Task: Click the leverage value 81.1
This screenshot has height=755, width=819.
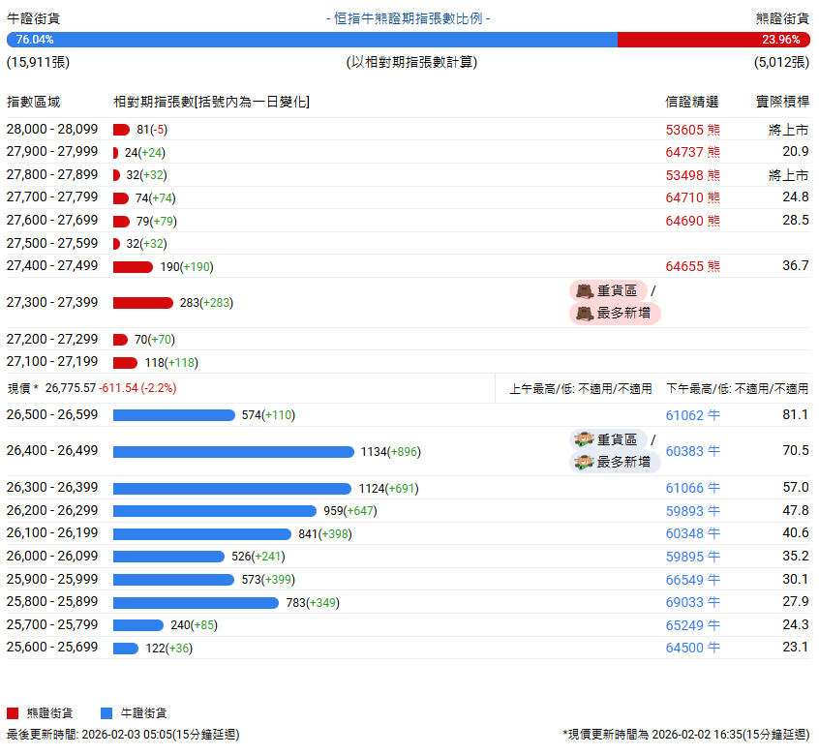Action: coord(796,414)
